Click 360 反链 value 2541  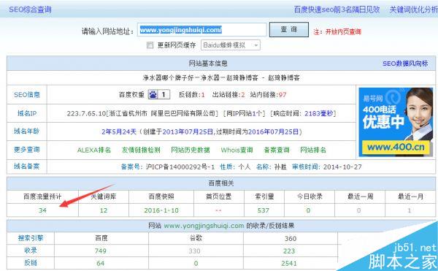289,263
